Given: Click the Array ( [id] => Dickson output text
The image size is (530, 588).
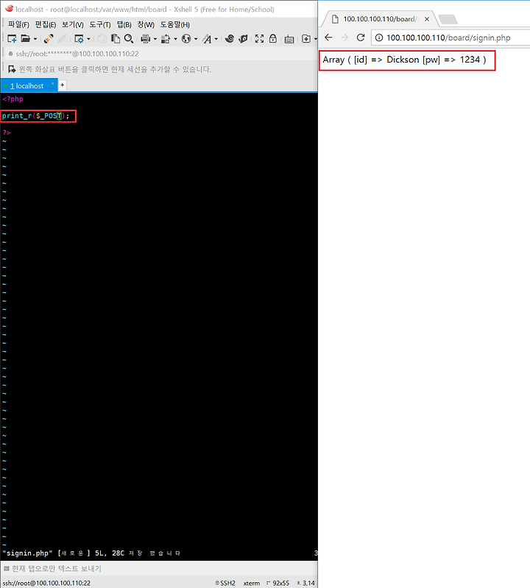Looking at the screenshot, I should 404,60.
